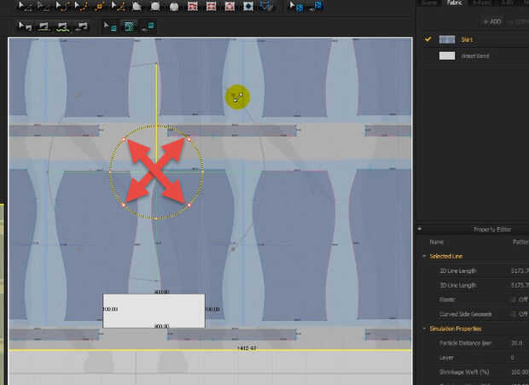Toggle Curved Side Geometry checkbox
This screenshot has width=529, height=385.
[x=513, y=313]
